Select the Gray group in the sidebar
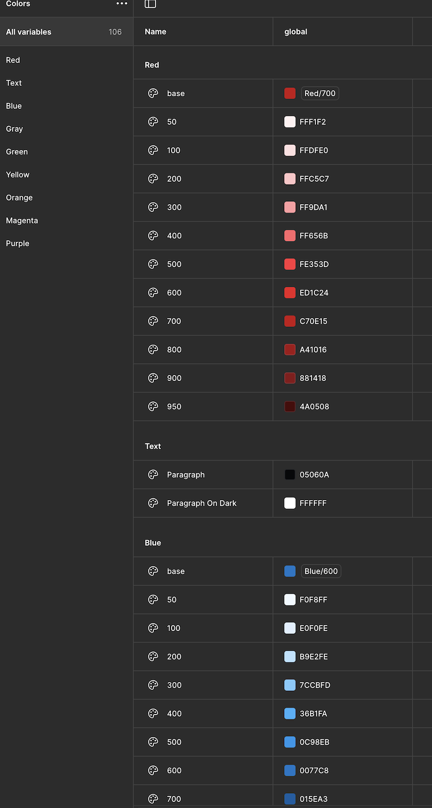Viewport: 432px width, 808px height. [14, 129]
